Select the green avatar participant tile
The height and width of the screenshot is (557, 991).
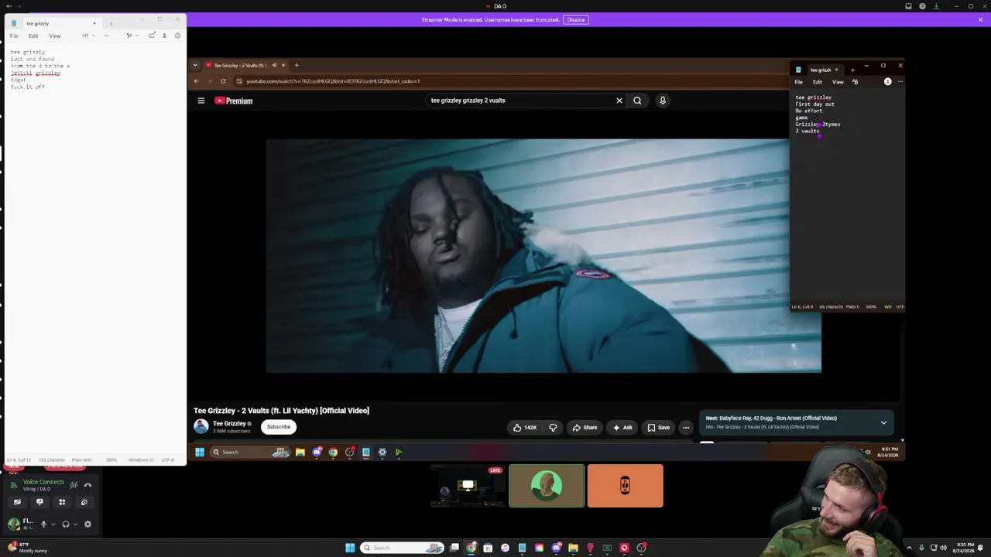(x=547, y=486)
